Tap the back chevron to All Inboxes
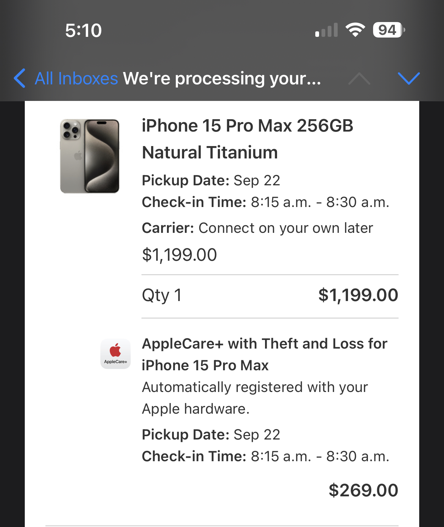Image resolution: width=444 pixels, height=527 pixels. (20, 78)
